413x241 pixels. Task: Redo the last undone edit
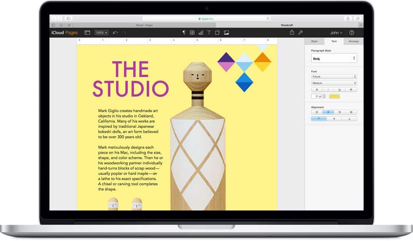point(124,33)
